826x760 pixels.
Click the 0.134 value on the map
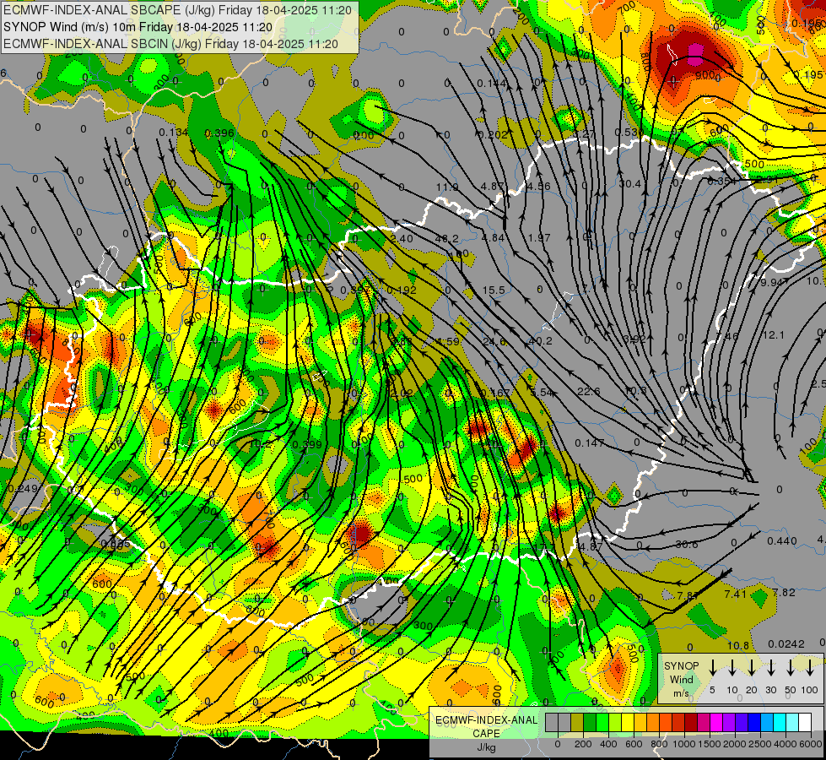[x=173, y=132]
